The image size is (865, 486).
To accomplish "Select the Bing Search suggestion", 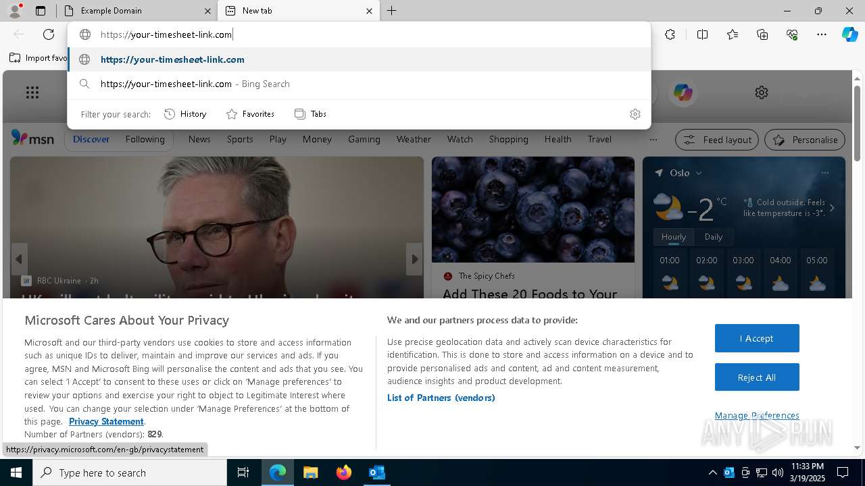I will pyautogui.click(x=359, y=84).
